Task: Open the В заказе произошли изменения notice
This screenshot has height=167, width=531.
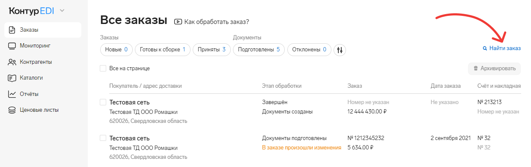Action: (x=301, y=148)
